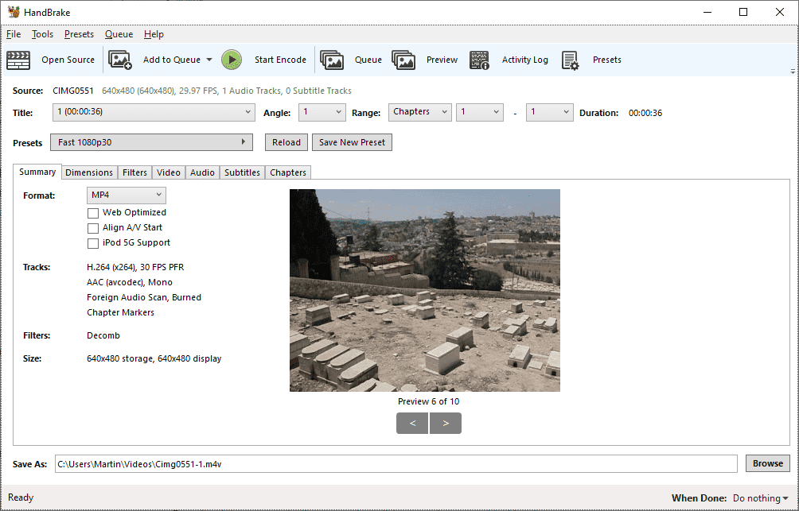Click the Add to Queue picture icon
The width and height of the screenshot is (799, 511).
pyautogui.click(x=120, y=60)
